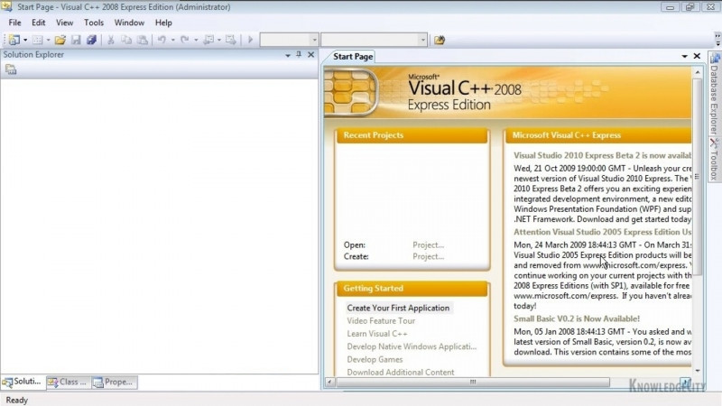This screenshot has width=722, height=406.
Task: Click the Navigate Forward toolbar icon
Action: [x=231, y=40]
